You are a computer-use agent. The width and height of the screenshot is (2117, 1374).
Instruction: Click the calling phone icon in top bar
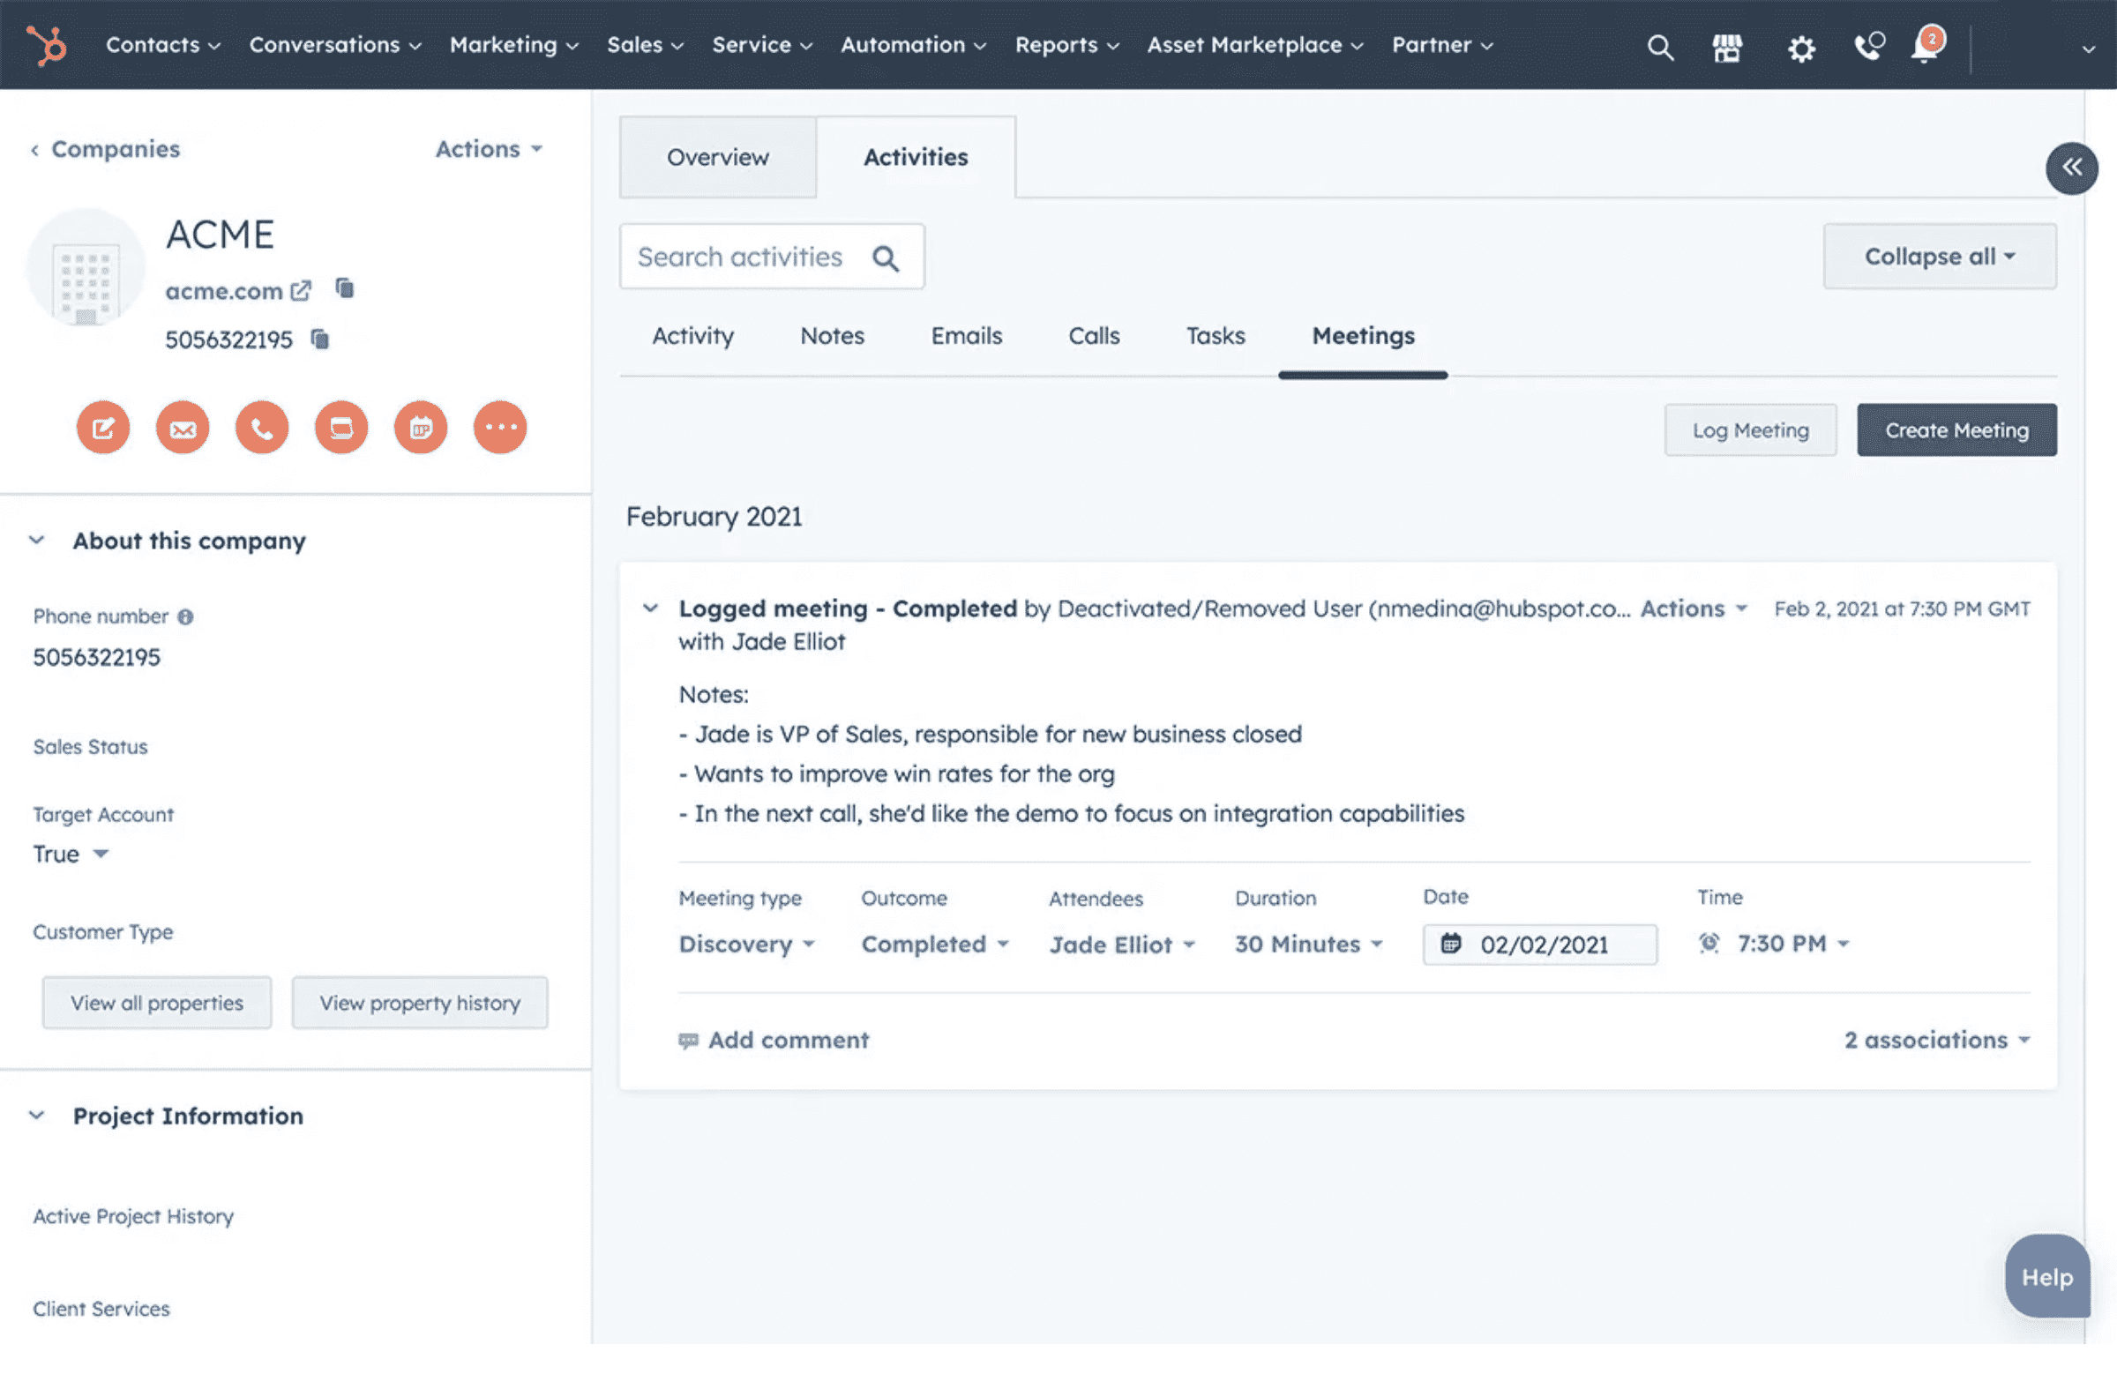1869,45
